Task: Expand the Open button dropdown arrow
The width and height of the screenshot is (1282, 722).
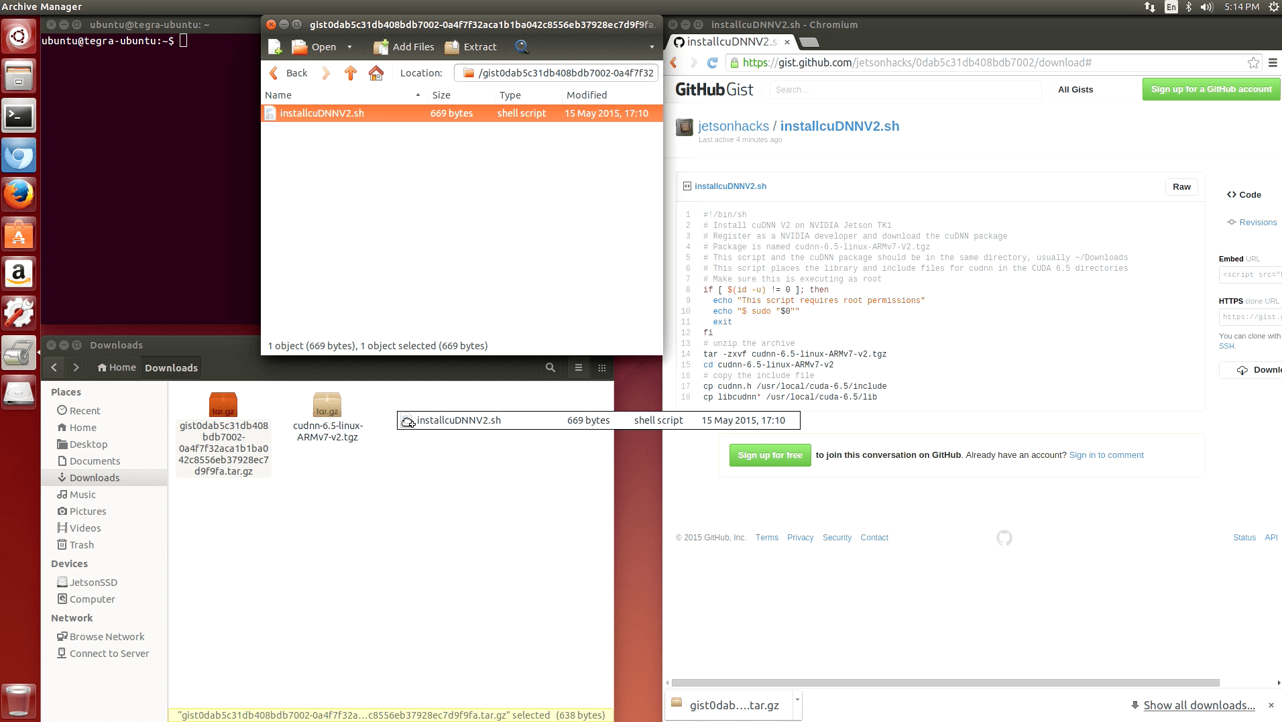Action: (349, 47)
